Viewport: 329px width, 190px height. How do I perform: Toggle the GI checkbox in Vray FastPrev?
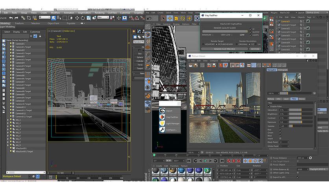point(251,29)
